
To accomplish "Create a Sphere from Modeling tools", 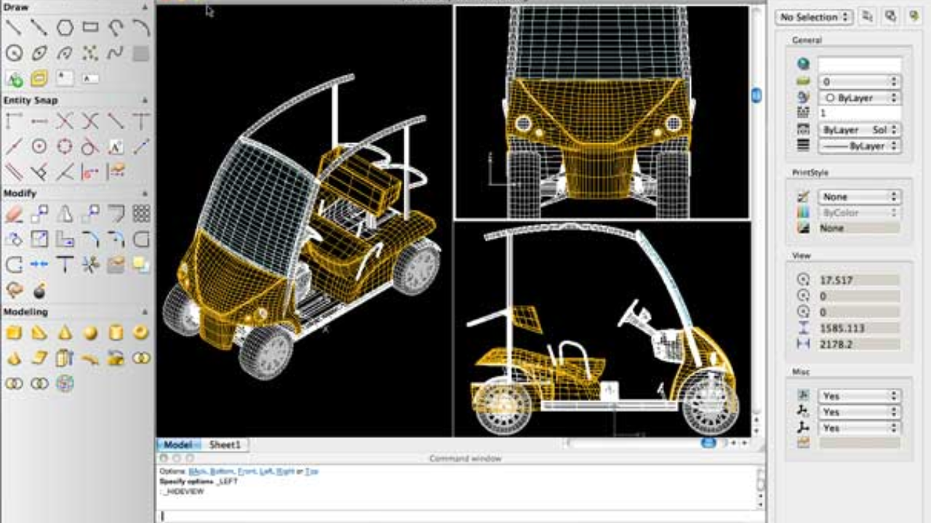I will [90, 333].
